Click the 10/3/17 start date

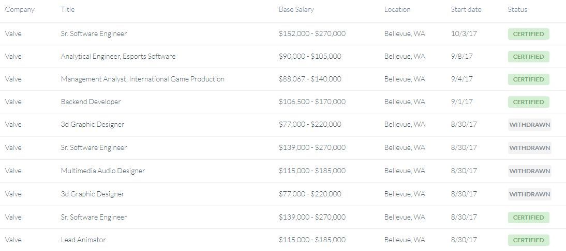pos(462,34)
